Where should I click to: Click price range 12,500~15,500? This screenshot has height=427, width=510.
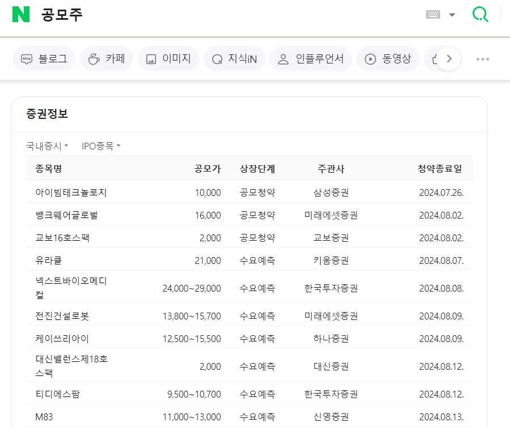(192, 339)
